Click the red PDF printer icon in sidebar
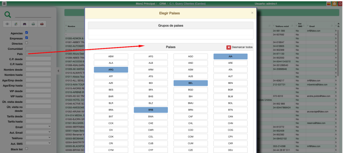Screen dimensions: 343x153 point(42,24)
